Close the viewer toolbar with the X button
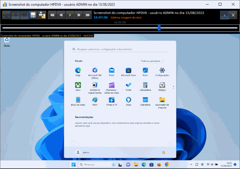The width and height of the screenshot is (240, 169). (233, 15)
